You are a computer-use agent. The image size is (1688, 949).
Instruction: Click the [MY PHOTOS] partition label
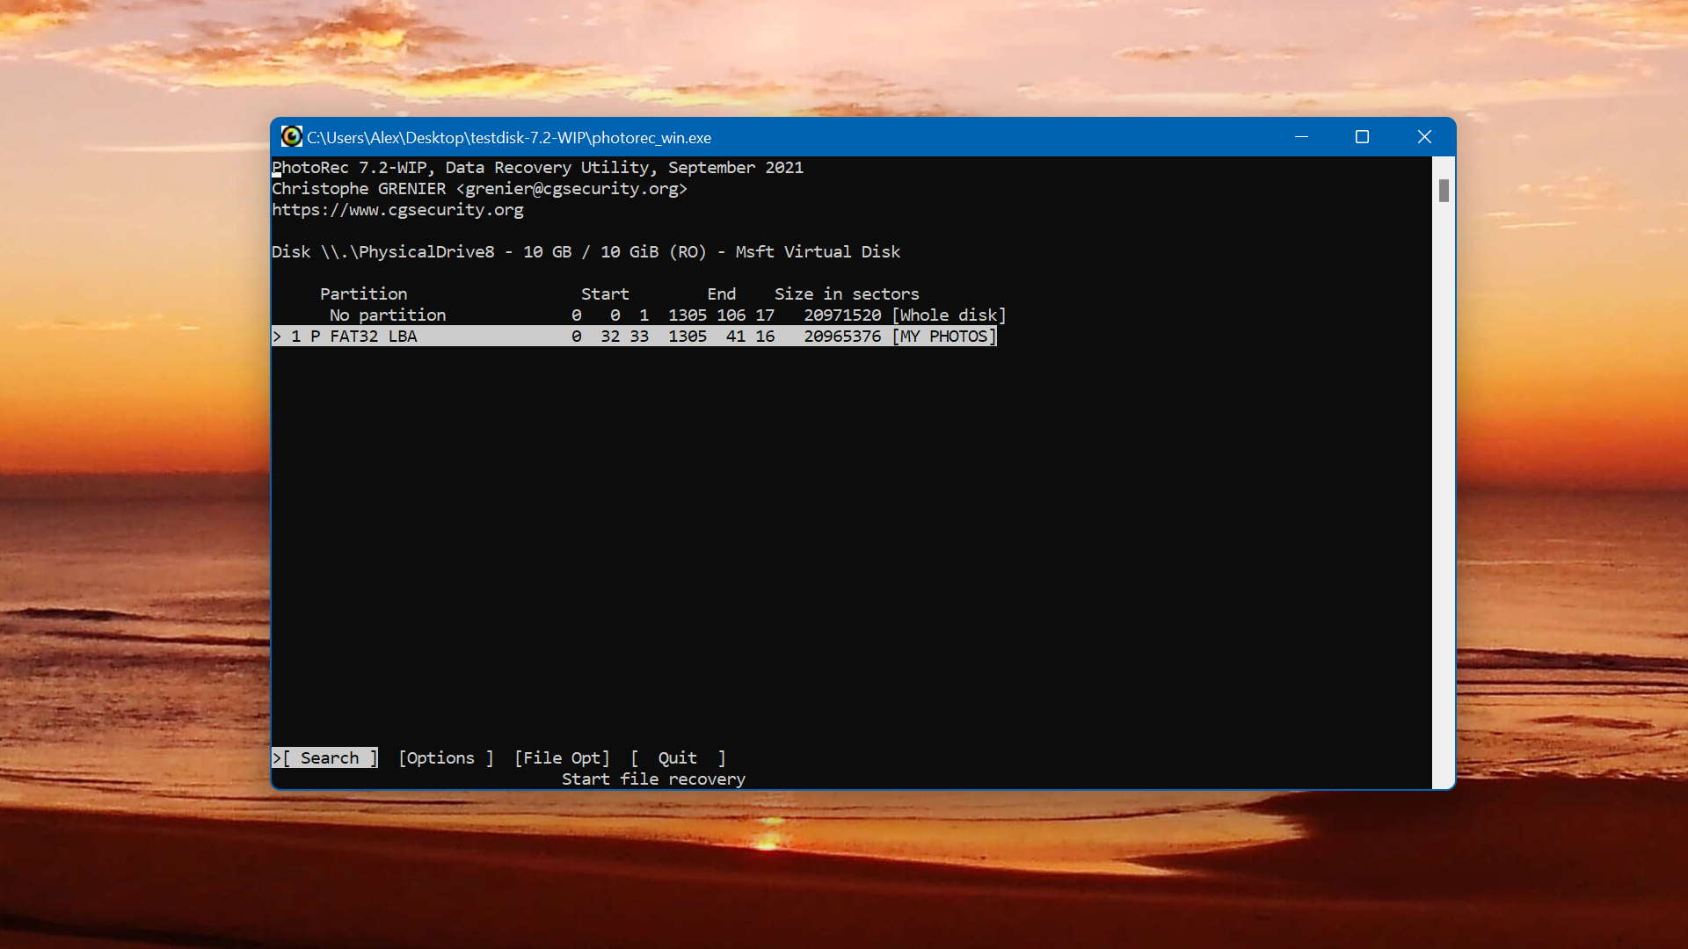pos(944,337)
